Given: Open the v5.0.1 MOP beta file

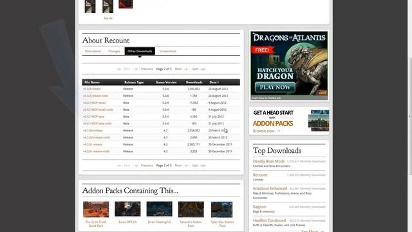Looking at the screenshot, I should [x=93, y=117].
